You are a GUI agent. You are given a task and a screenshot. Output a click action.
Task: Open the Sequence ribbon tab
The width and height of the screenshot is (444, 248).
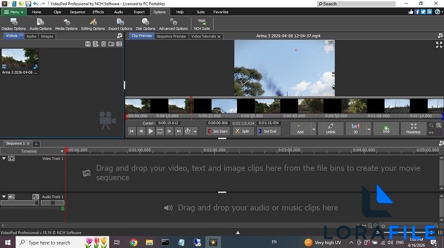pyautogui.click(x=77, y=12)
